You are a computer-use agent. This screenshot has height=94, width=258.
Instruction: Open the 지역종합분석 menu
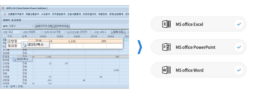59,14
